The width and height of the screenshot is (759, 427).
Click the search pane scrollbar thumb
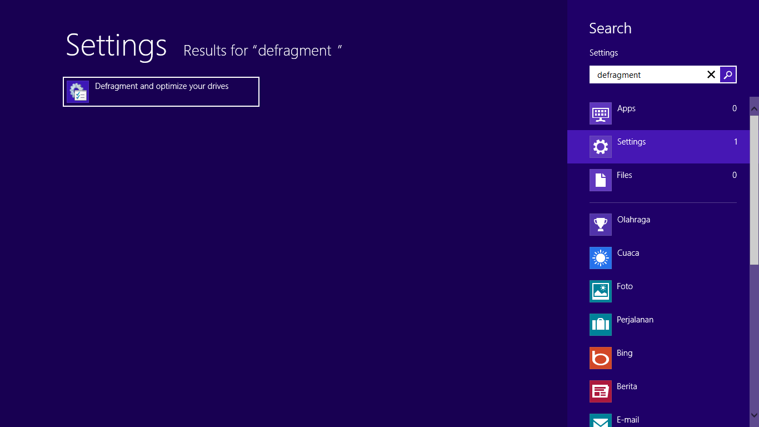tap(754, 190)
